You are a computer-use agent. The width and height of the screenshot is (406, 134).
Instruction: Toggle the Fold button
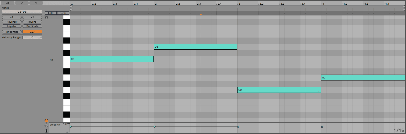tap(51, 13)
